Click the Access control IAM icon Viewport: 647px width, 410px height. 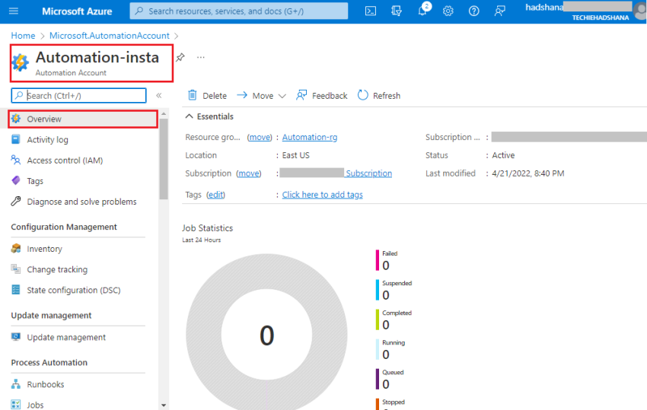(x=16, y=160)
